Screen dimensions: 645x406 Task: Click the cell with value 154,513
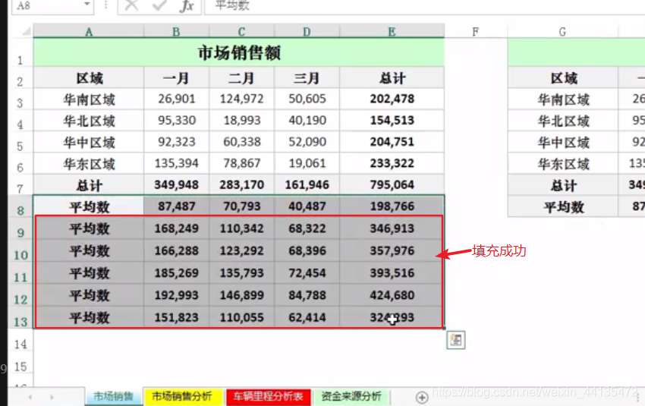pyautogui.click(x=392, y=121)
